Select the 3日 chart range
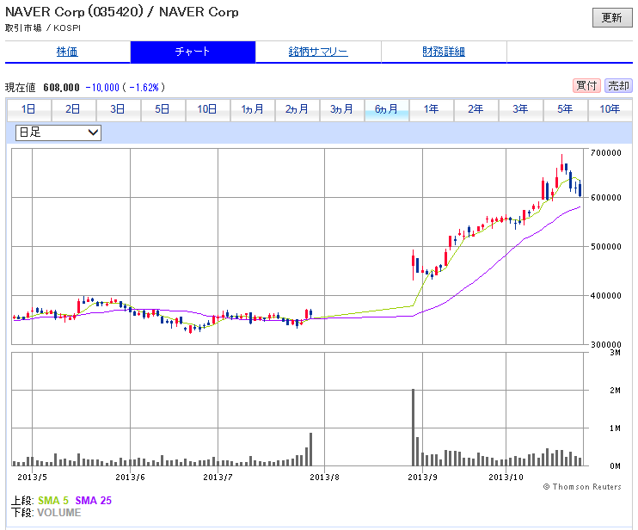The image size is (638, 530). (x=118, y=109)
